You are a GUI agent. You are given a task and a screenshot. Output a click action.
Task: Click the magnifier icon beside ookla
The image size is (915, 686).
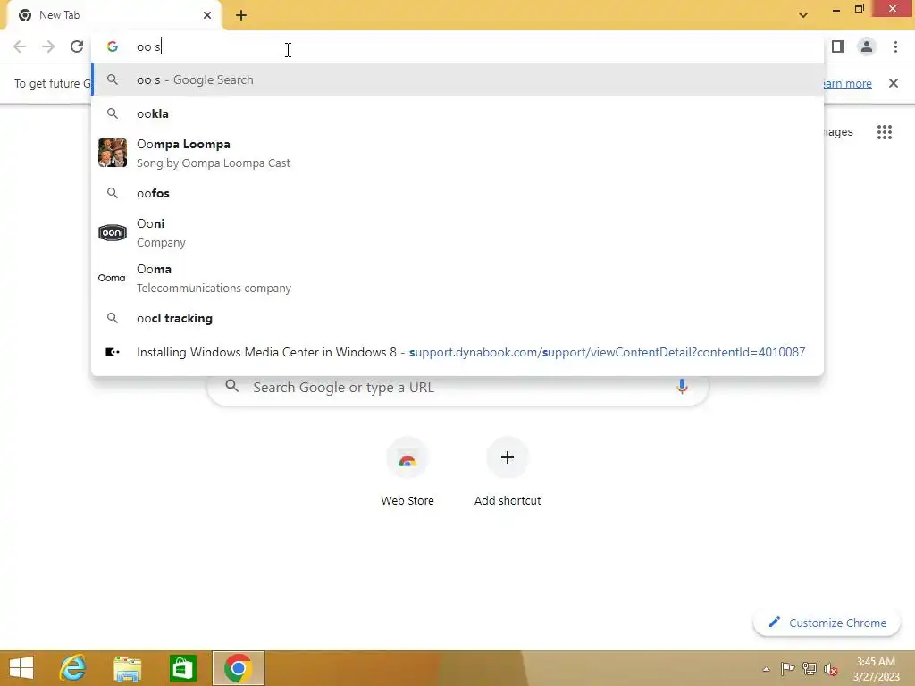[x=113, y=113]
